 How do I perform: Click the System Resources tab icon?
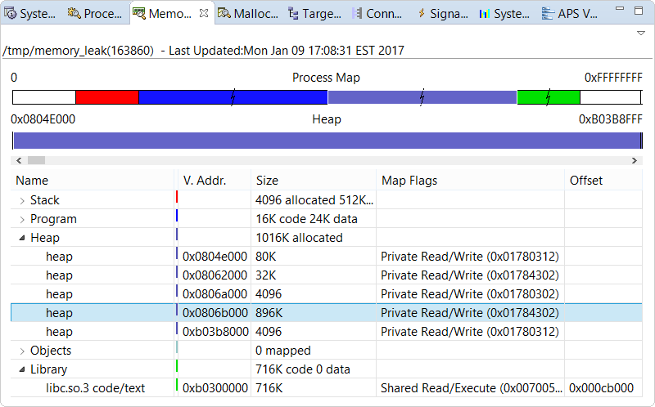pos(485,14)
